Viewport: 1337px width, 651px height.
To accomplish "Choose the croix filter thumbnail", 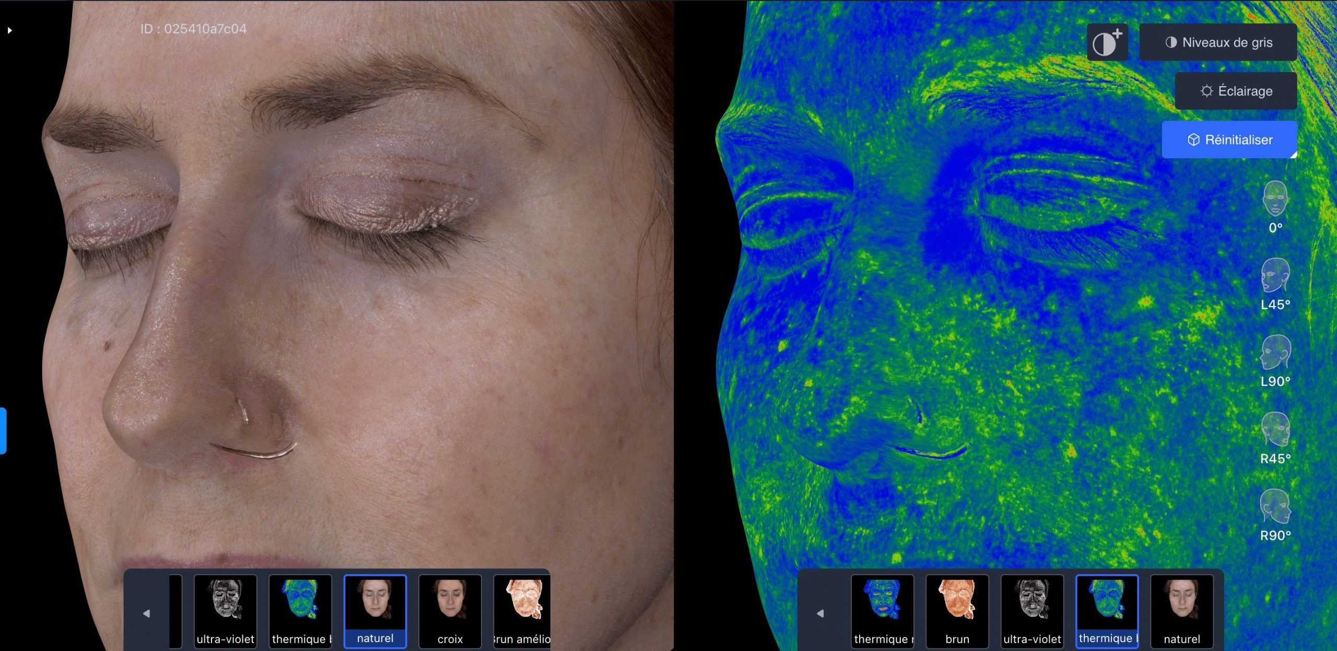I will (x=450, y=610).
